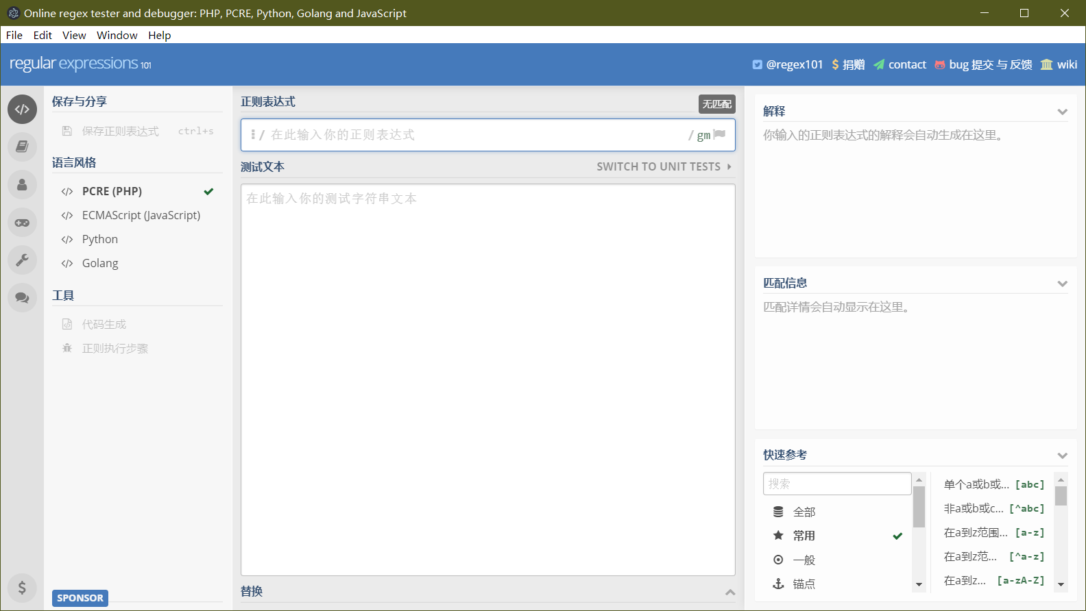Expand the 替换 section chevron
Screen dimensions: 1086x611
point(730,592)
